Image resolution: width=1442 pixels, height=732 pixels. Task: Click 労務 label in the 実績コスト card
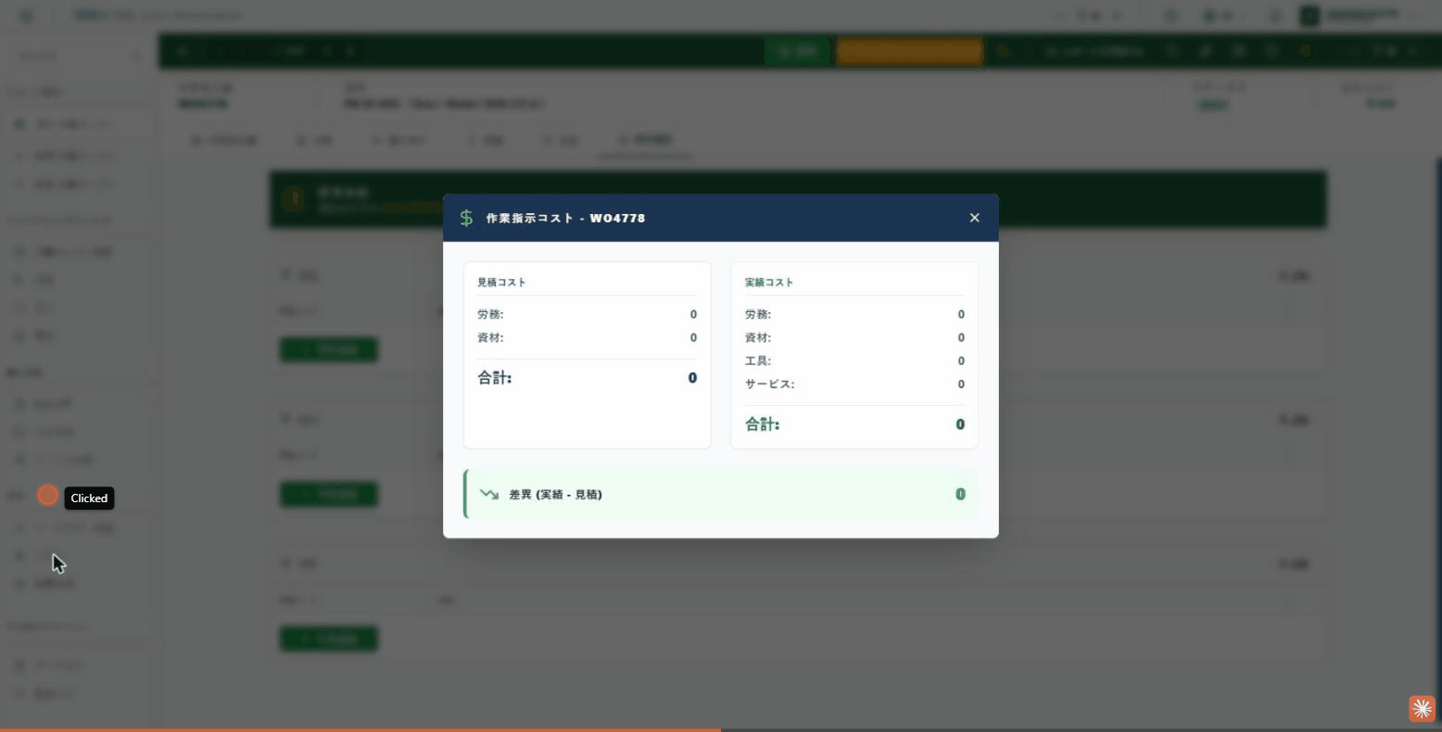coord(758,314)
